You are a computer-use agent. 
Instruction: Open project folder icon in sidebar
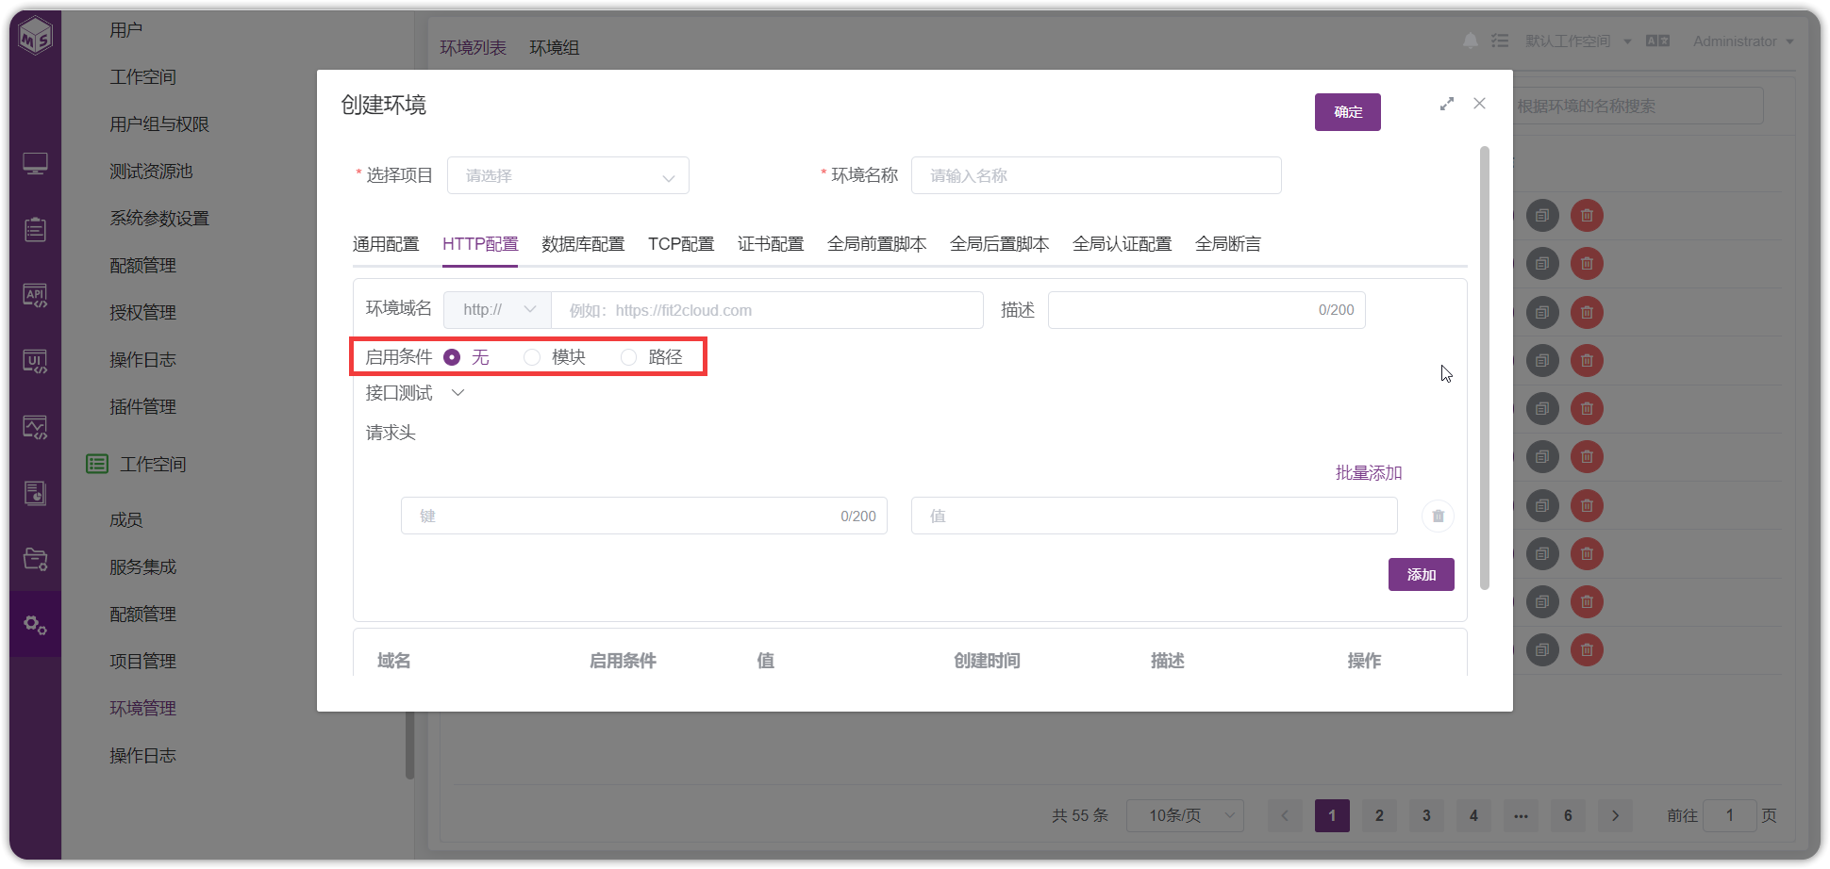pos(35,559)
